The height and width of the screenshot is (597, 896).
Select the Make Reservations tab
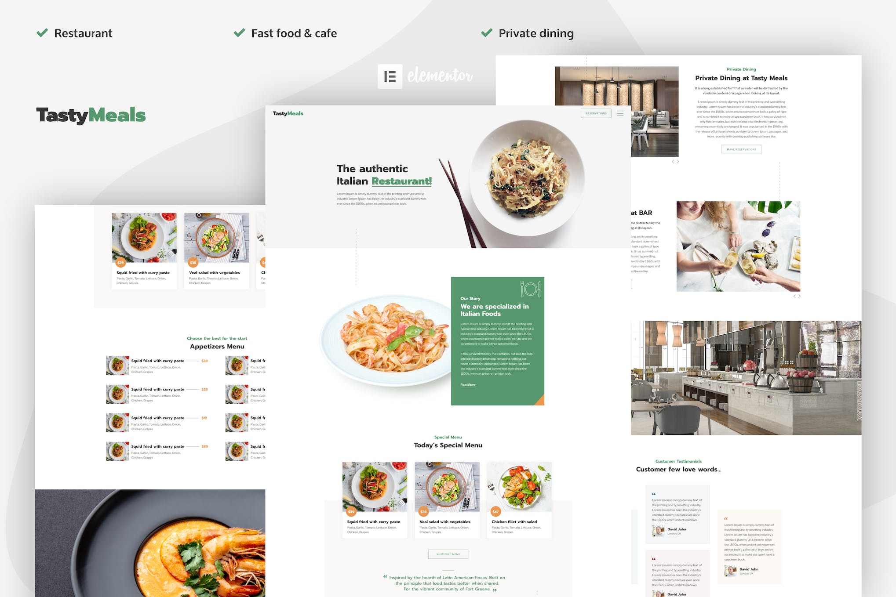(741, 149)
